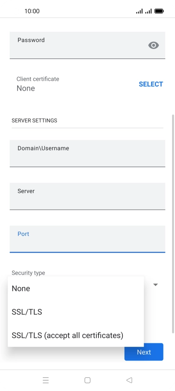Collapse the Security type dropdown arrow
Screen dimensions: 175x391
coord(155,285)
